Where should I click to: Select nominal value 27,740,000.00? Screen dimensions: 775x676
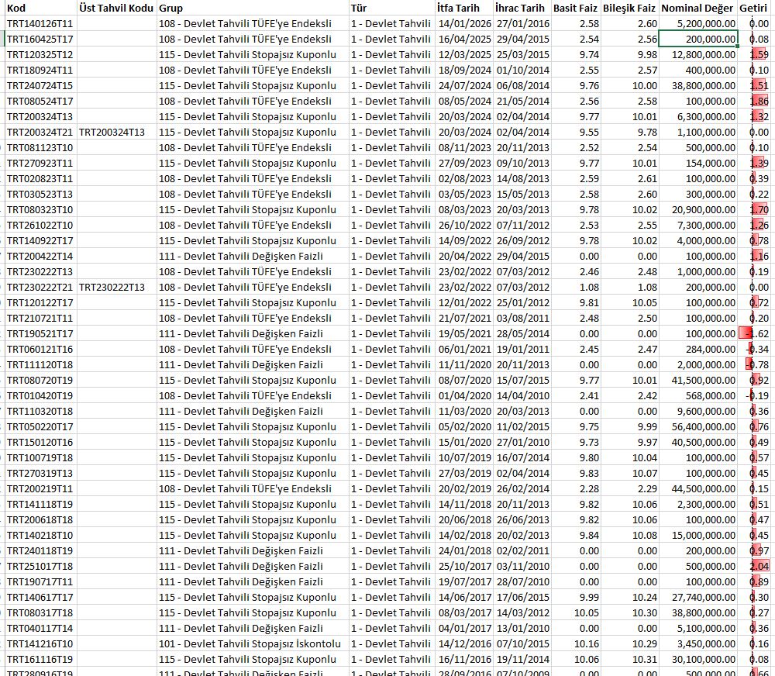coord(698,598)
